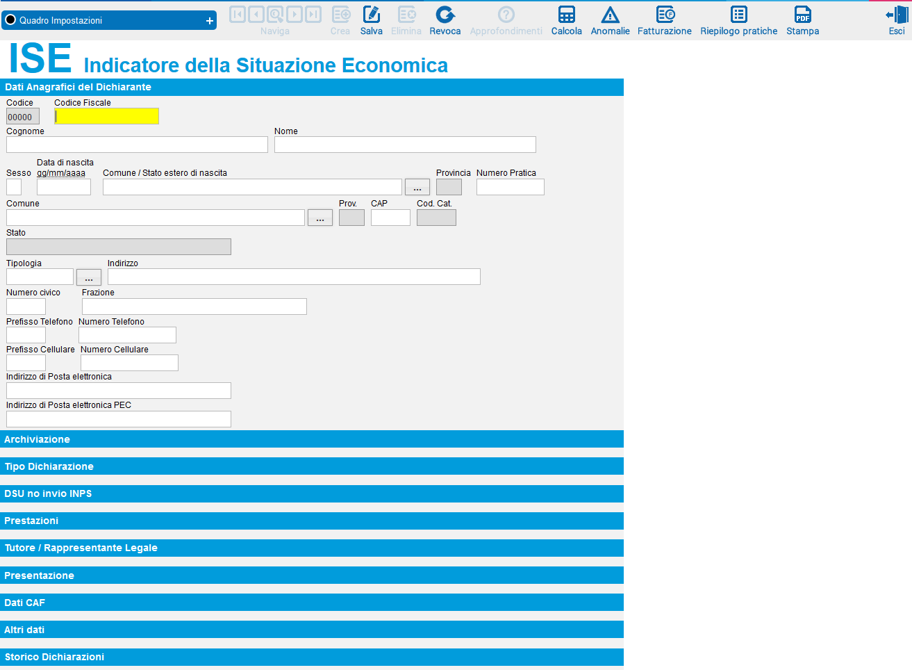Click the Prefisso Cellulare field
Viewport: 912px width, 670px height.
[x=26, y=363]
